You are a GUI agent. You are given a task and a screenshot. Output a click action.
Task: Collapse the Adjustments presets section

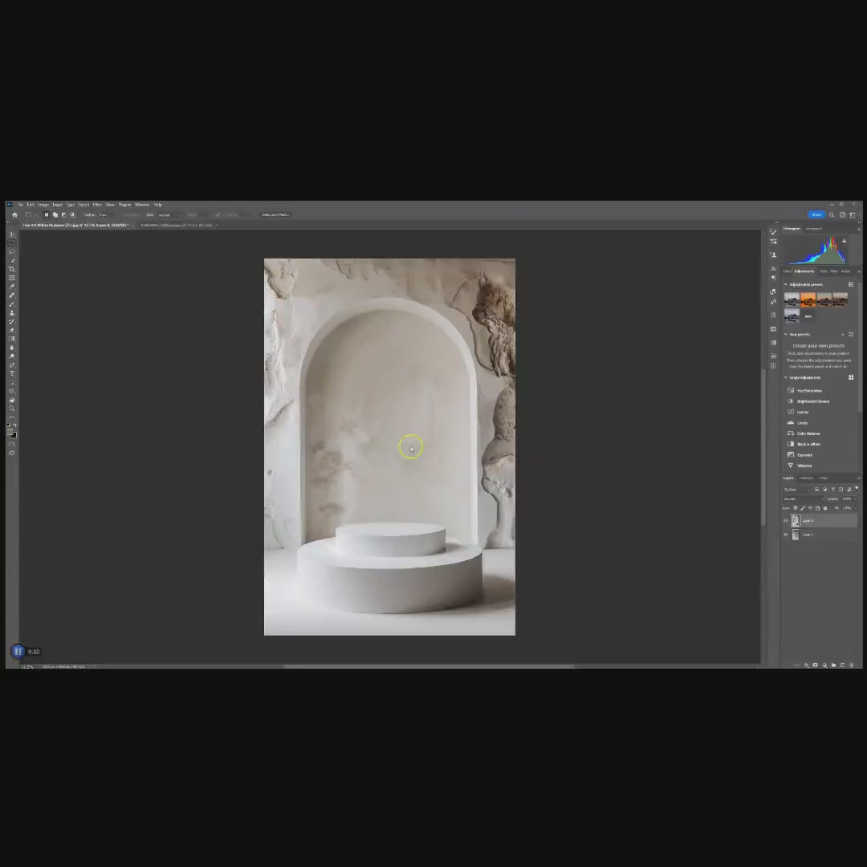point(787,284)
